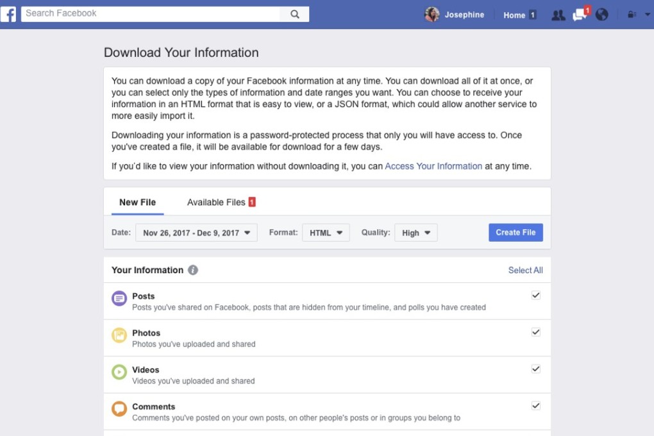
Task: Click the yellow Photos camera icon
Action: click(119, 335)
